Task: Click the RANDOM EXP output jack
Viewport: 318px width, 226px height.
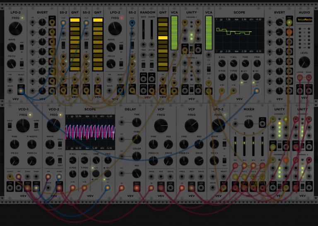Action: click(x=152, y=91)
